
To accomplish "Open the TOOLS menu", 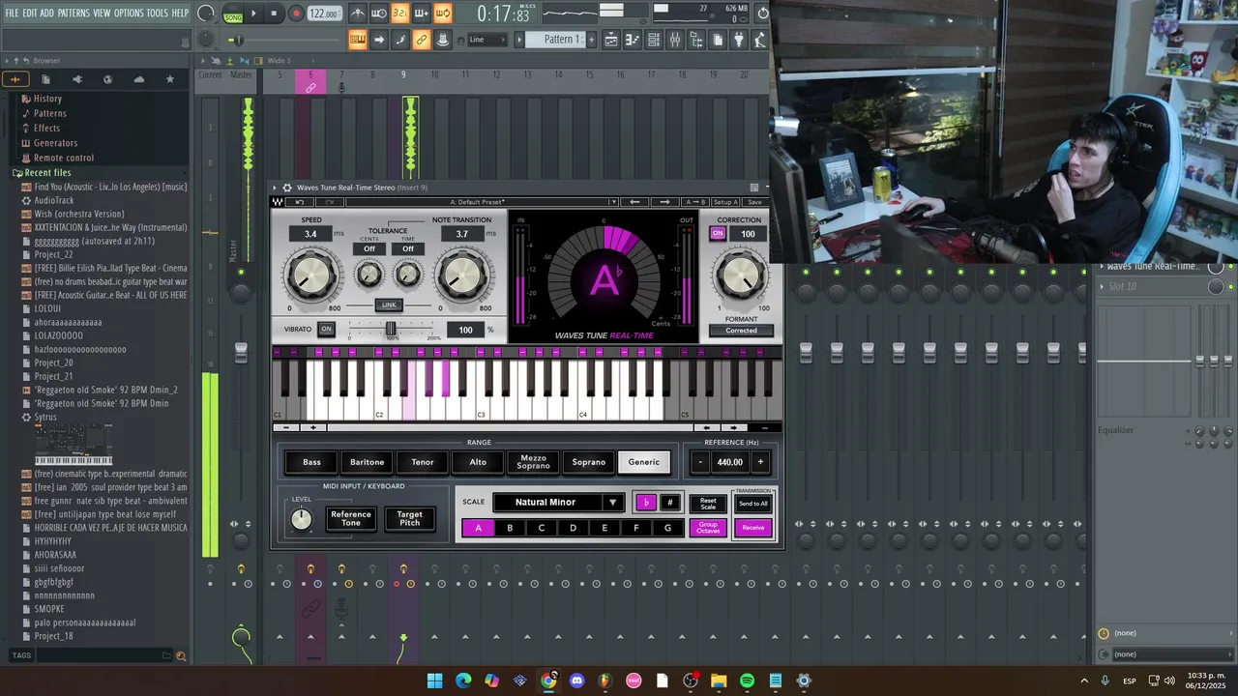I will (158, 13).
